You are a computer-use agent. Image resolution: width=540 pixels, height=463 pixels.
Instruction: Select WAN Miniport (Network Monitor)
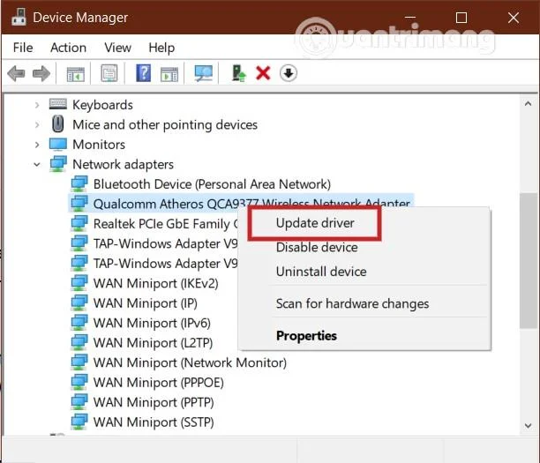tap(190, 362)
